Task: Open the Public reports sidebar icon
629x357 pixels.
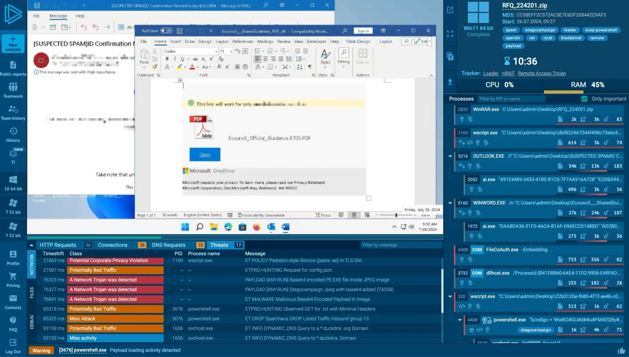Action: 13,65
